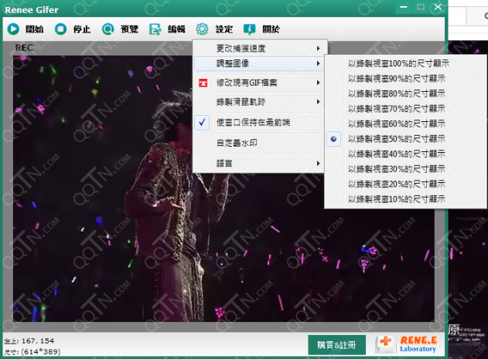Choose 以錄製視窗80%的尺寸顯示 menu entry

pyautogui.click(x=397, y=94)
